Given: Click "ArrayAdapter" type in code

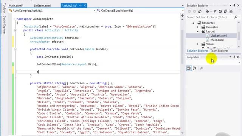Looking at the screenshot, I should [40, 42].
